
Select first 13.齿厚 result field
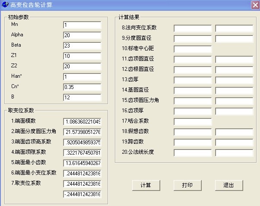[x=193, y=80]
